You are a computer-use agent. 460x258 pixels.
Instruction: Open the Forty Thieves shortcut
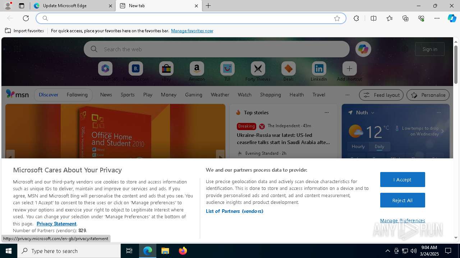258,72
